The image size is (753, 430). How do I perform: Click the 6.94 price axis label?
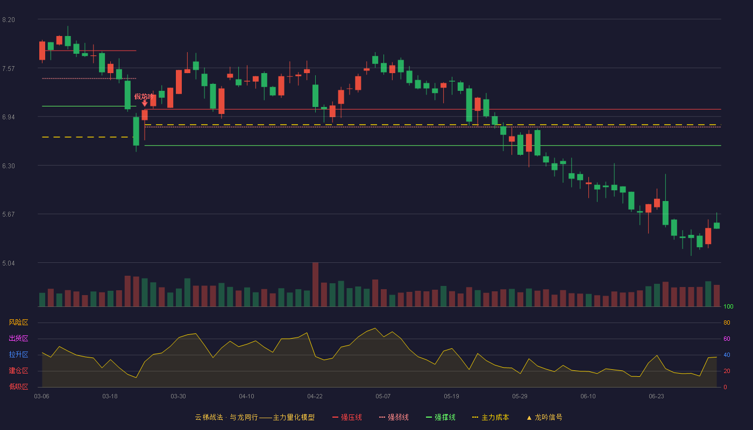[x=9, y=117]
